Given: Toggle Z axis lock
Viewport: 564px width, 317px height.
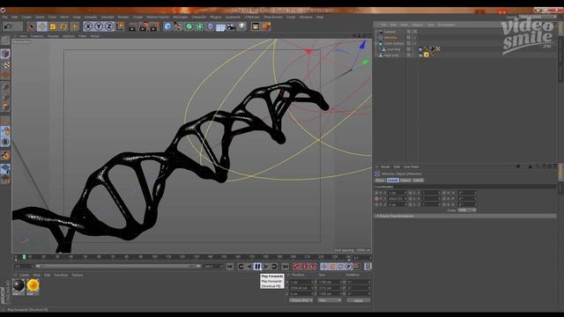Looking at the screenshot, I should tap(109, 26).
